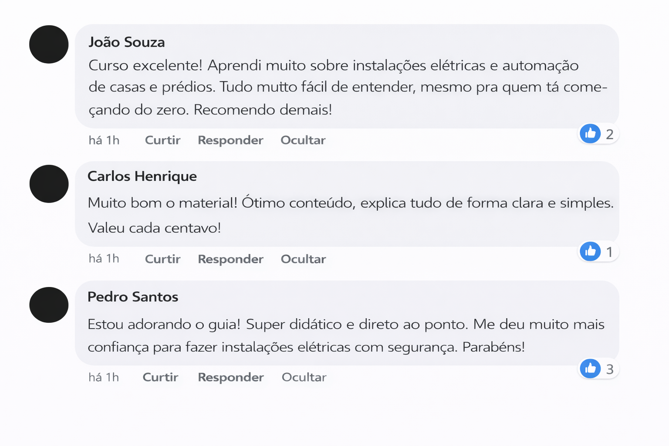This screenshot has width=669, height=446.
Task: Open the João Souza name link
Action: pyautogui.click(x=126, y=42)
